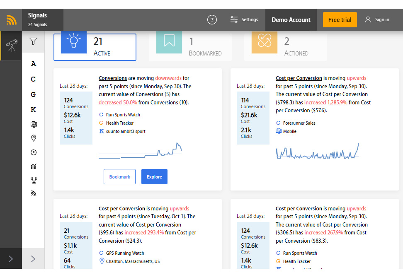Screen dimensions: 403x275
Task: Open the telescope discovery view
Action: tap(11, 46)
